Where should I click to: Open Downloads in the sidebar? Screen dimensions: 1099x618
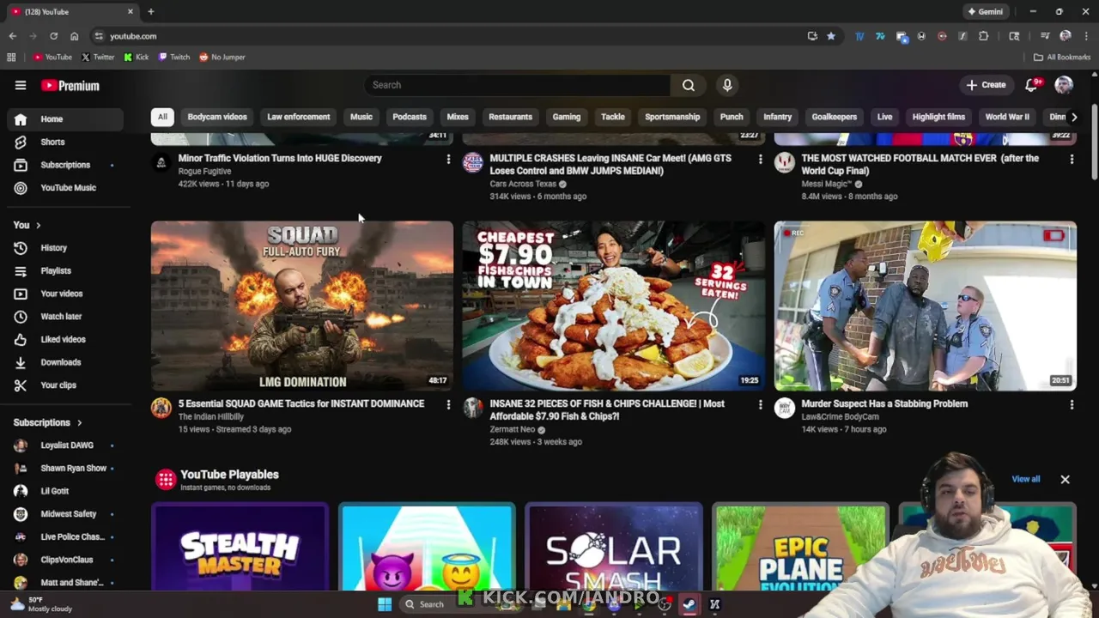[65, 362]
